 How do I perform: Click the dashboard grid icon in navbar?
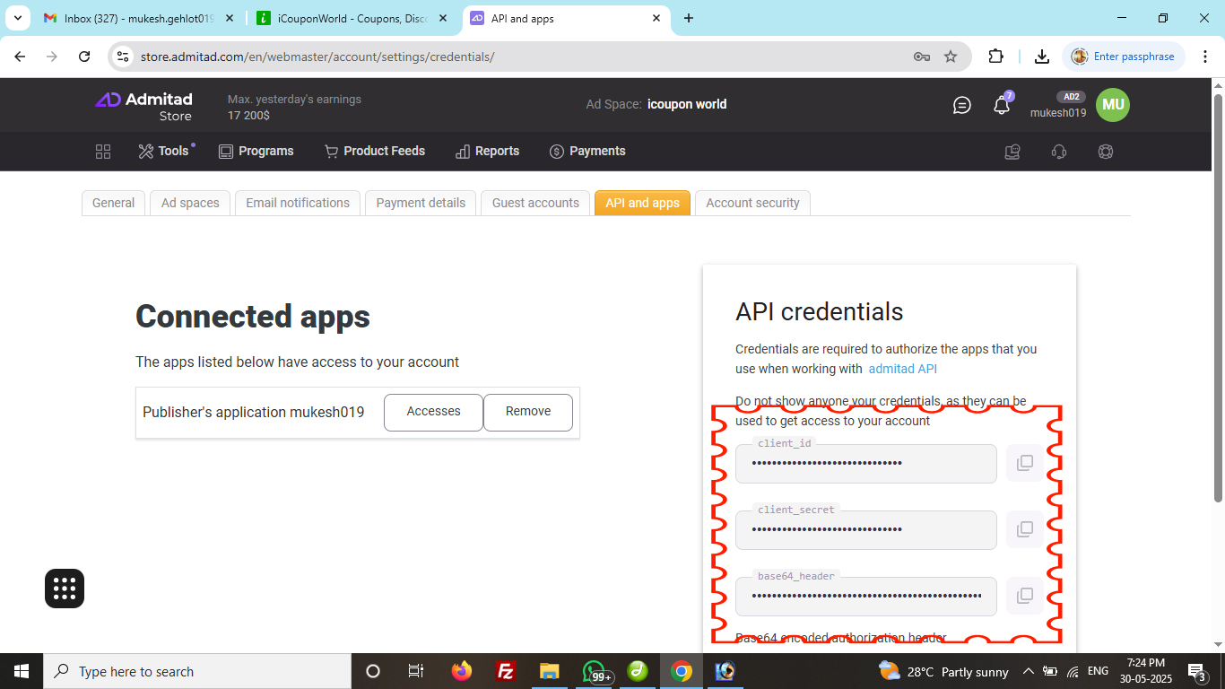(x=103, y=152)
